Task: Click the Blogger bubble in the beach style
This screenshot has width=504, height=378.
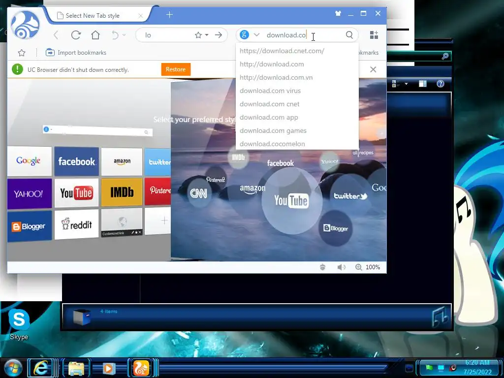Action: coord(336,228)
